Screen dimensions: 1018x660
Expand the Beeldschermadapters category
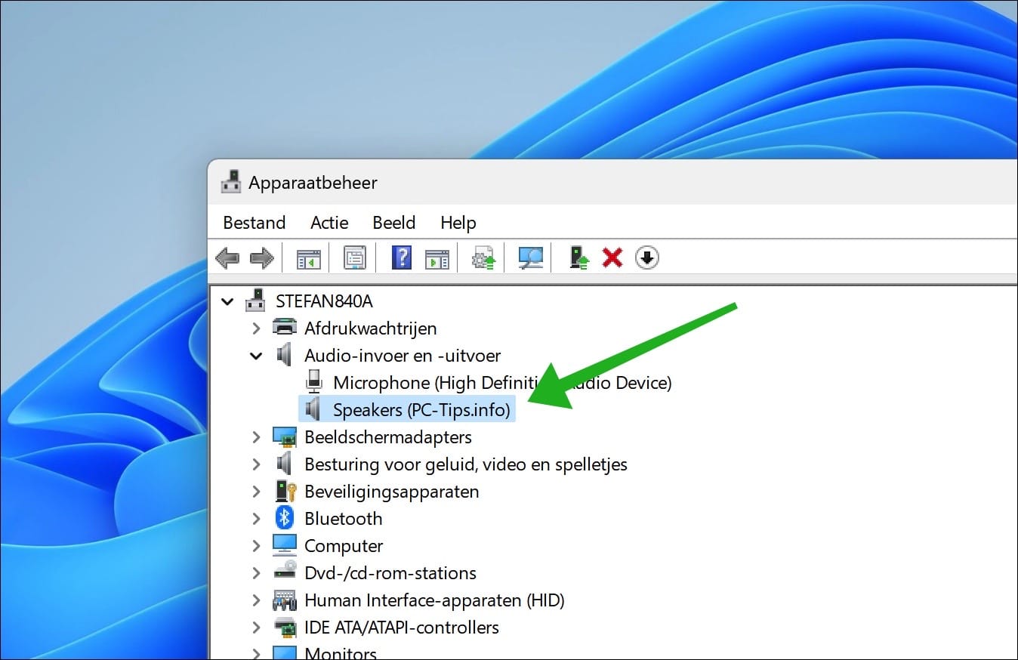click(256, 436)
